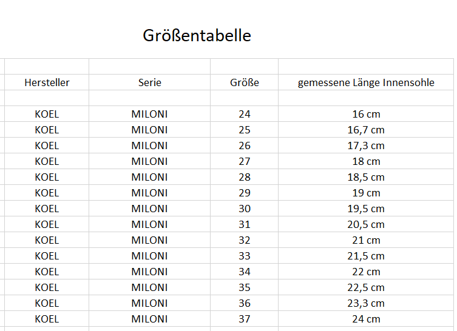Click the KOEL cell in size 34 row
The width and height of the screenshot is (457, 331).
(x=47, y=272)
